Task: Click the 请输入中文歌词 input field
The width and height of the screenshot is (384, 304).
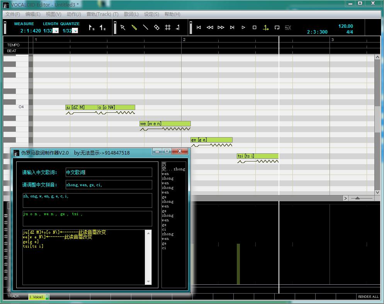Action: click(109, 172)
